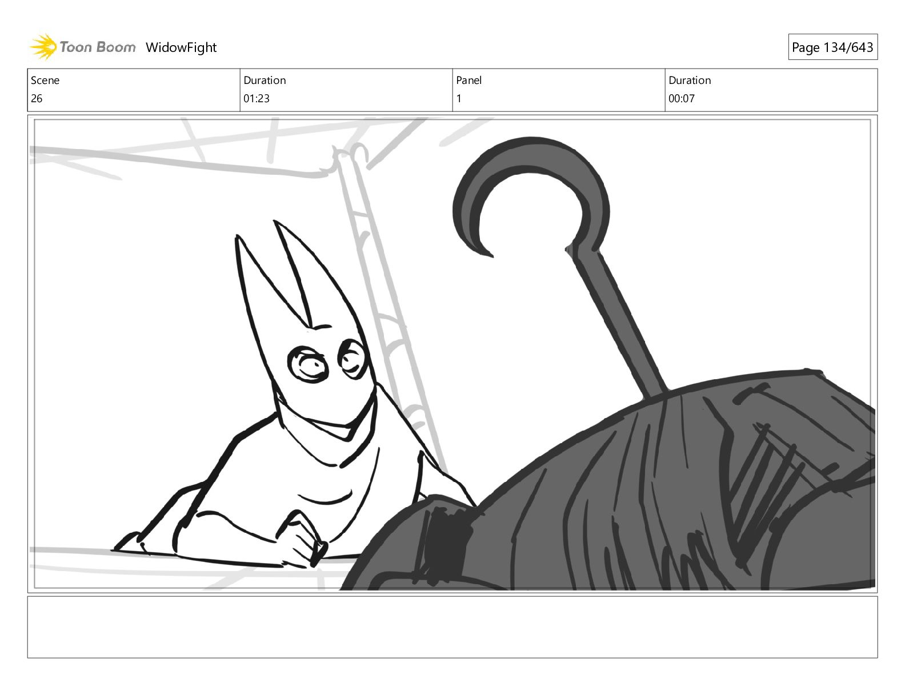Click the 'Panel' header label
Screen dimensions: 905x699
[469, 81]
